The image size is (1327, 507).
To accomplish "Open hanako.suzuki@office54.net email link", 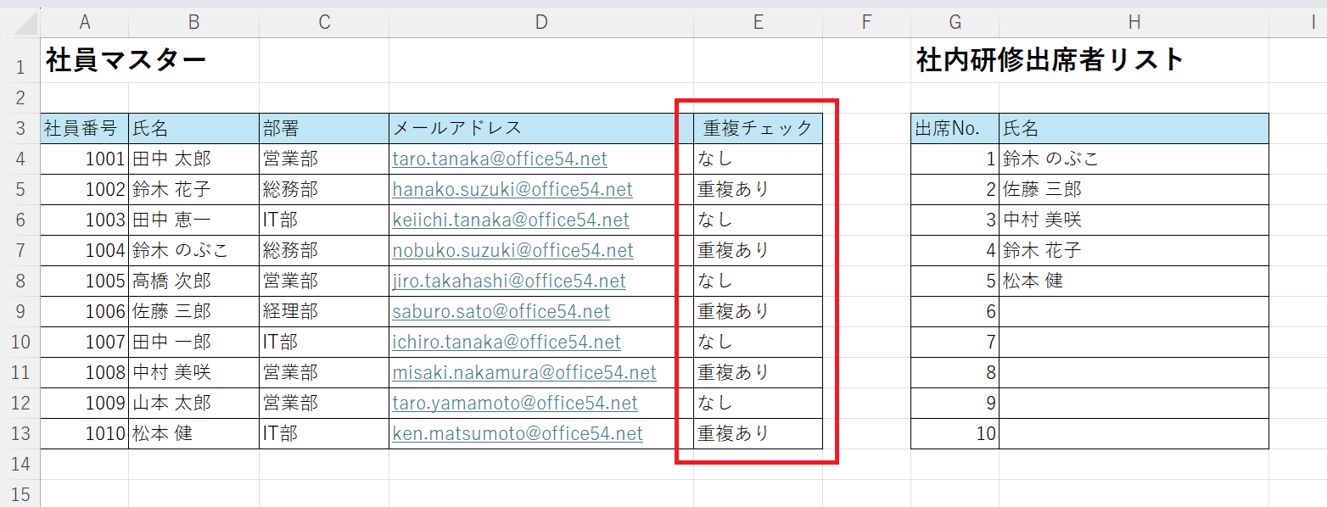I will (x=512, y=189).
